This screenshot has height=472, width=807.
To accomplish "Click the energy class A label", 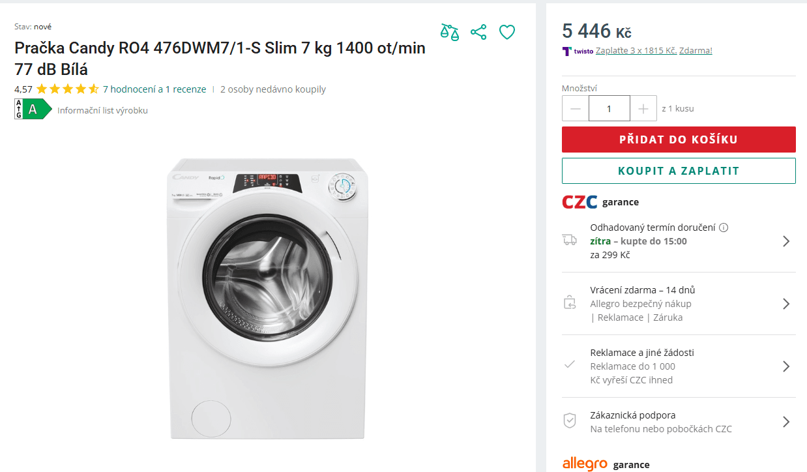I will pos(33,110).
